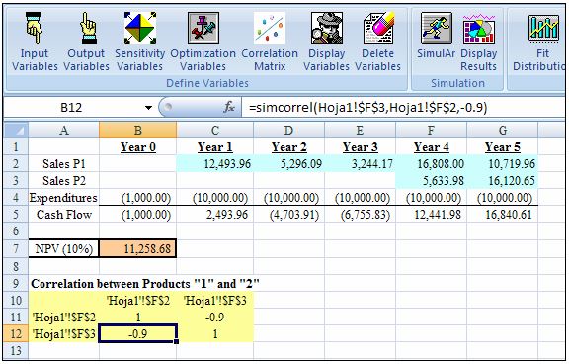Click into the formula bar text
Screen dimensions: 569x364
click(367, 108)
